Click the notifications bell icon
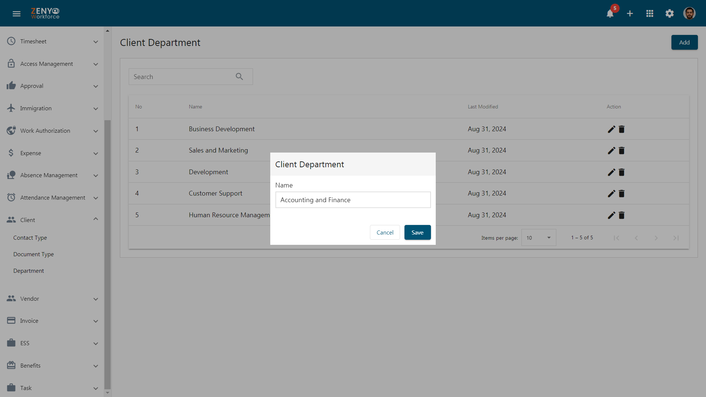The height and width of the screenshot is (397, 706). (x=610, y=13)
